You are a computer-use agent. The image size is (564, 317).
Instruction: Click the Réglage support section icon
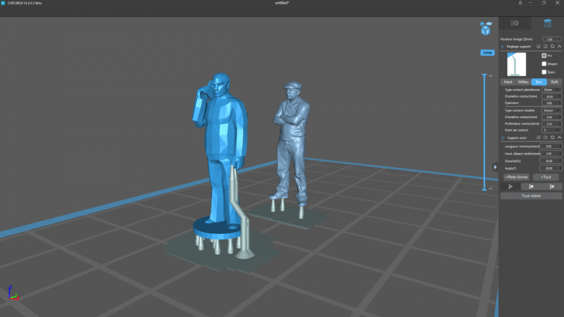coord(503,47)
